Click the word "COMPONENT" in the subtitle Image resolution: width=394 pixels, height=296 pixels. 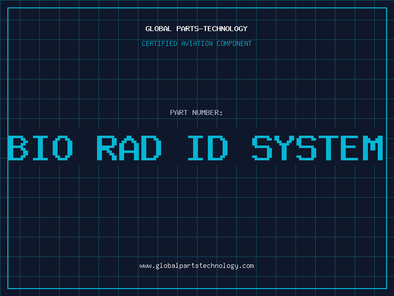pyautogui.click(x=234, y=43)
